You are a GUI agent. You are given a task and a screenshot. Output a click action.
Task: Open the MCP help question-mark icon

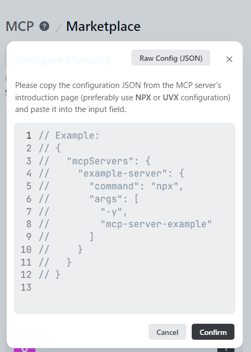[44, 26]
